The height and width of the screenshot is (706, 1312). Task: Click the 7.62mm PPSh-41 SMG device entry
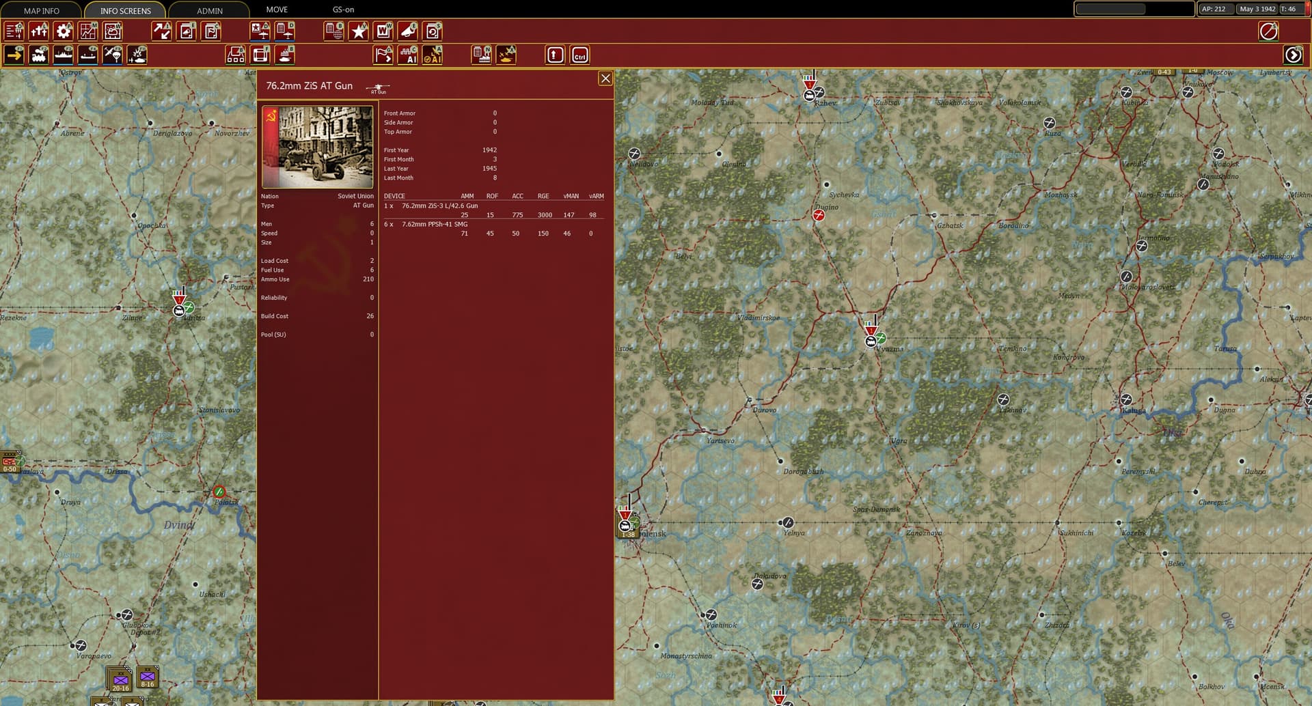point(435,224)
